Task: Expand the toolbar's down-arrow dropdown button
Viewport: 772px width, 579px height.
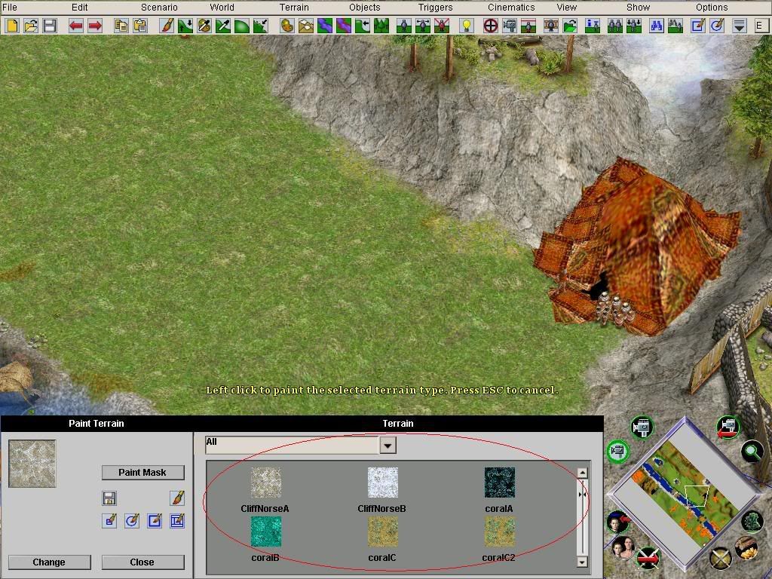Action: coord(740,26)
